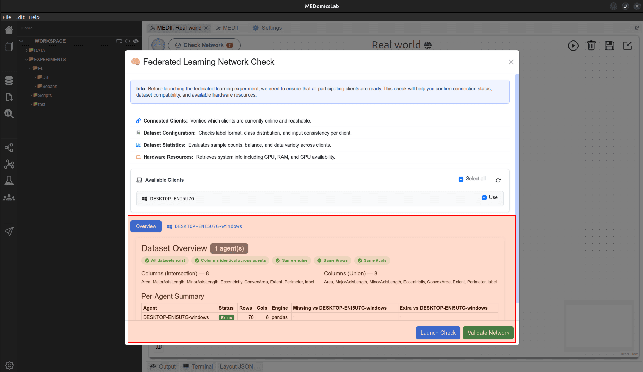Open the federated collaboration people icon in sidebar
This screenshot has width=643, height=372.
point(9,197)
